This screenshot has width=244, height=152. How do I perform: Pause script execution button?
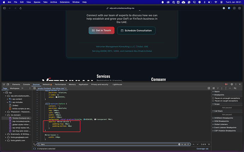pos(214,88)
